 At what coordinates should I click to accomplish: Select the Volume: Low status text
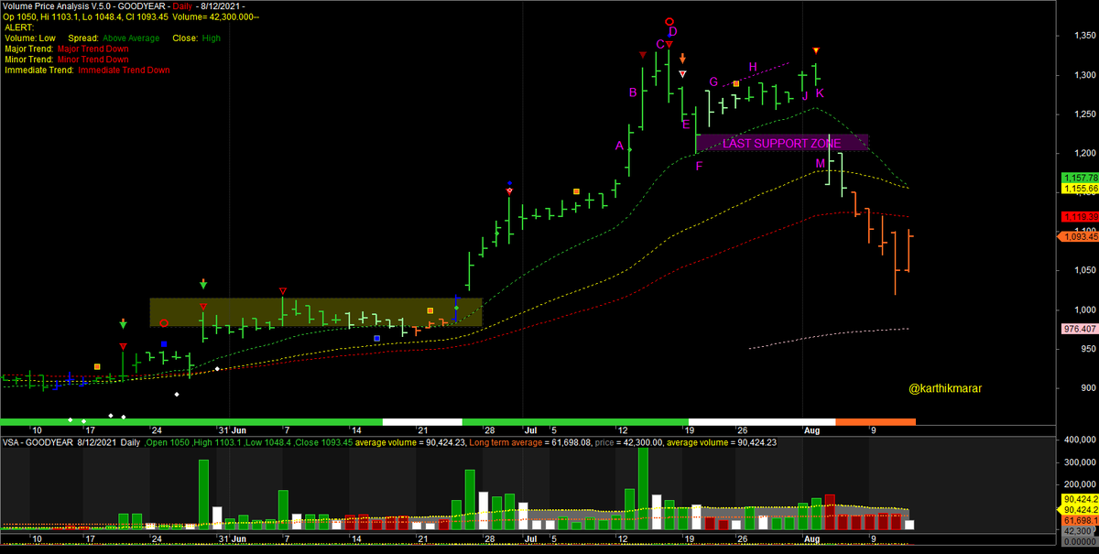coord(28,38)
